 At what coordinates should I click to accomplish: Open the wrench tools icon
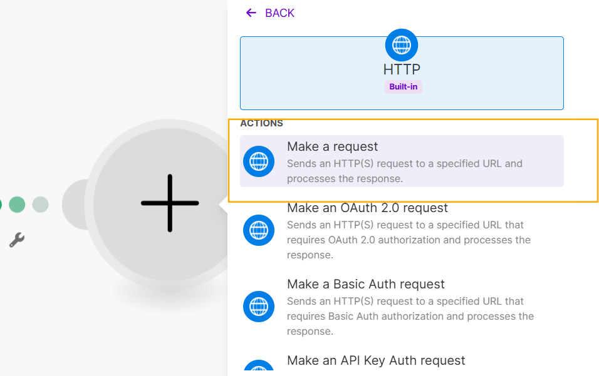17,240
